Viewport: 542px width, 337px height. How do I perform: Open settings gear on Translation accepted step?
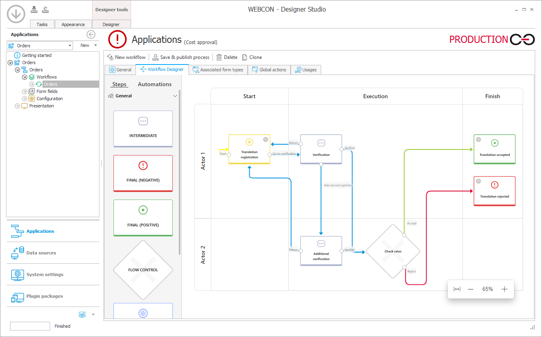[478, 139]
